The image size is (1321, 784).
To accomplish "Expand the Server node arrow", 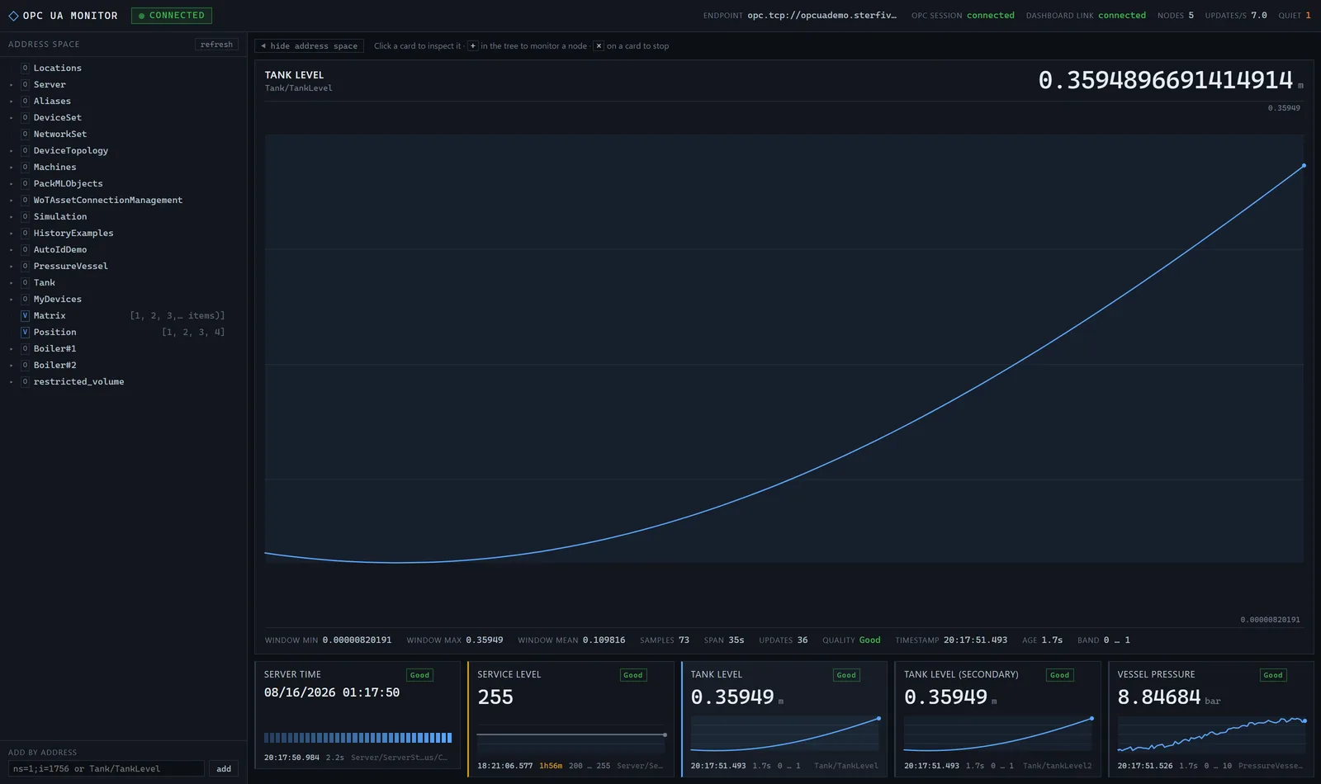I will (x=11, y=85).
